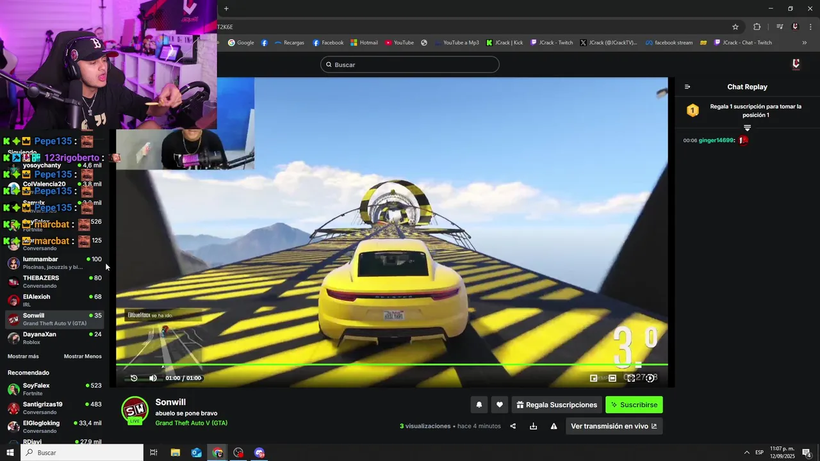Image resolution: width=820 pixels, height=461 pixels.
Task: Open the Google bookmark
Action: [x=242, y=43]
